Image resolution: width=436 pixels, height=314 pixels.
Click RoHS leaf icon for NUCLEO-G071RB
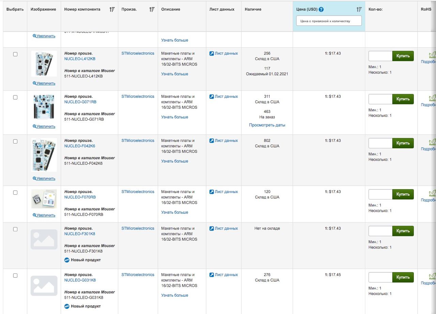tap(432, 98)
